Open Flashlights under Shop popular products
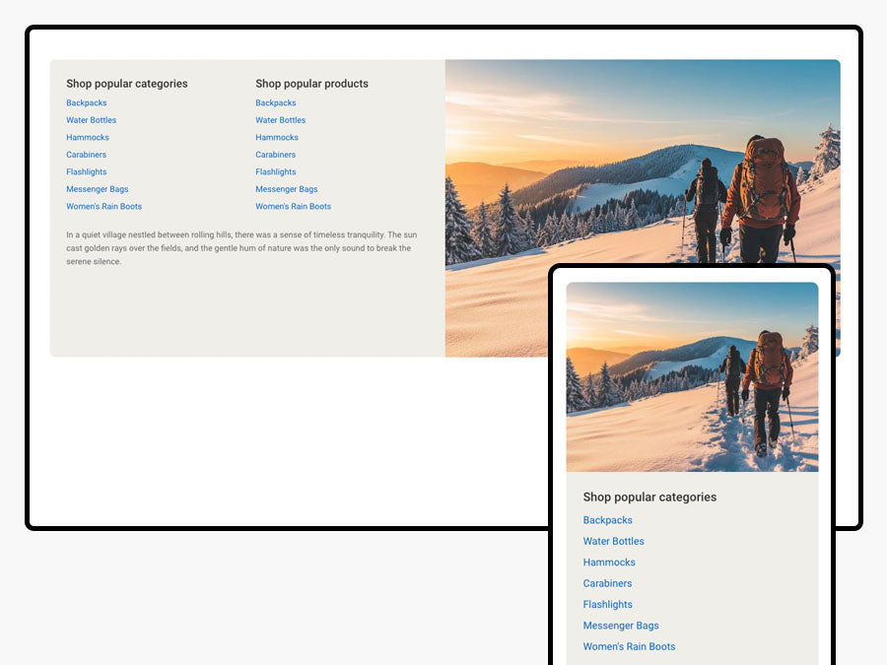Screen dimensions: 887x665 [x=276, y=172]
